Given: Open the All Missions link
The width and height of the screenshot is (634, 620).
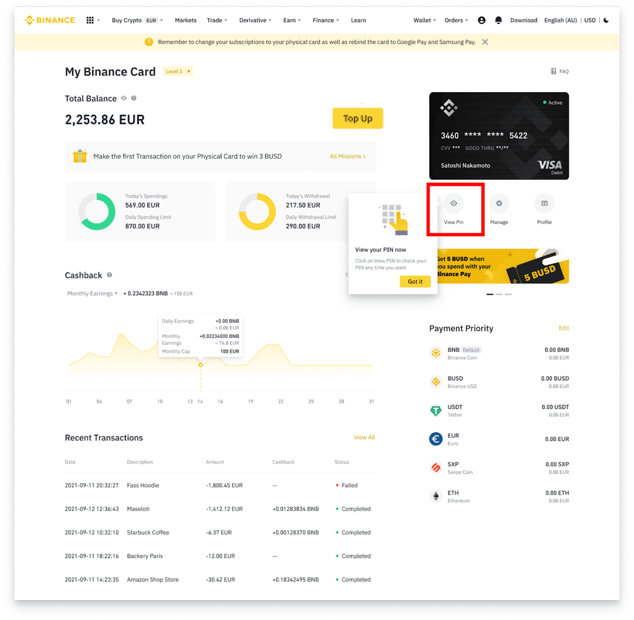Looking at the screenshot, I should pyautogui.click(x=348, y=156).
